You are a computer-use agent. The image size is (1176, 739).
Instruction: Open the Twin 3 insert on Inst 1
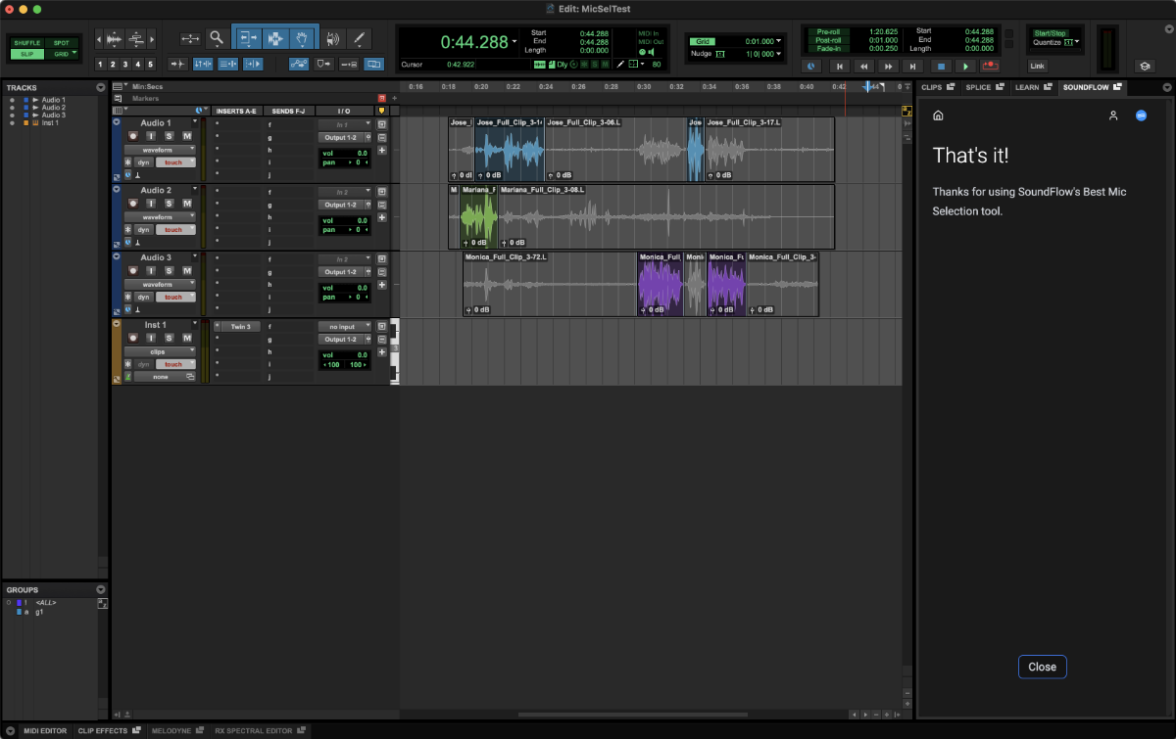[x=240, y=326]
